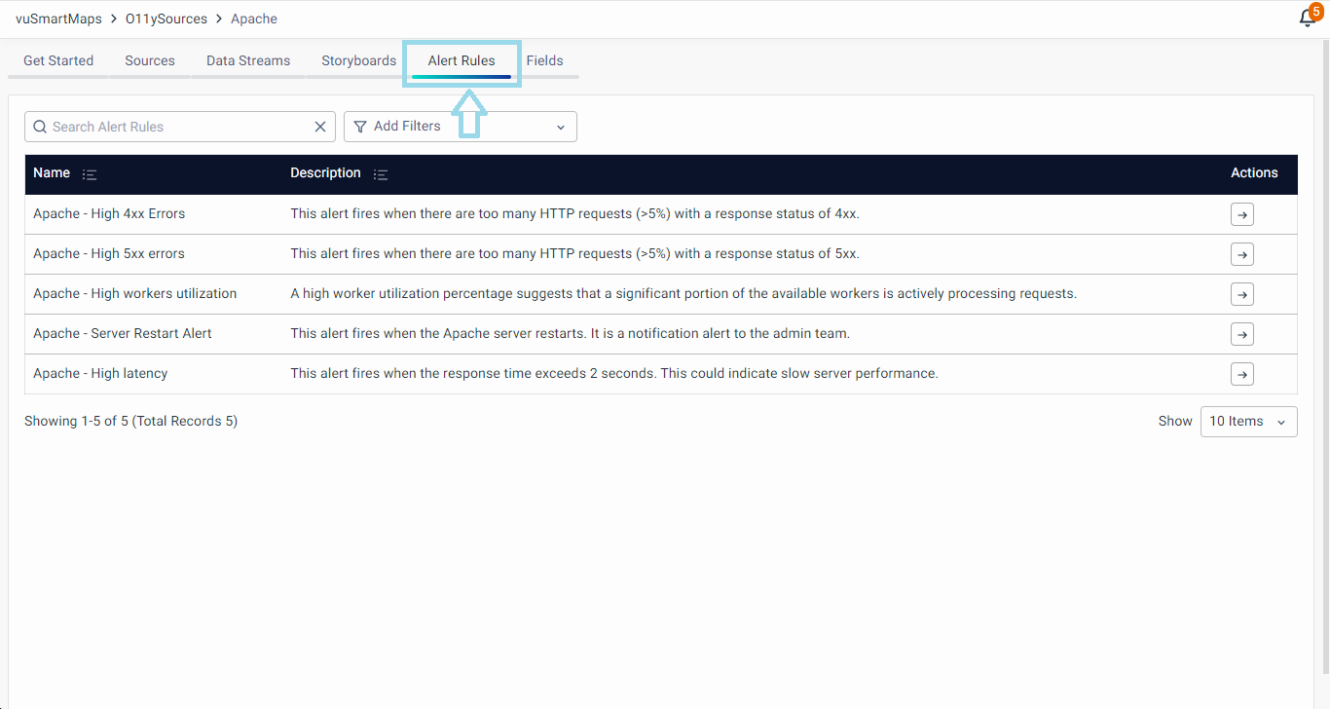Switch to the Data Streams tab
The height and width of the screenshot is (710, 1330).
(x=248, y=60)
